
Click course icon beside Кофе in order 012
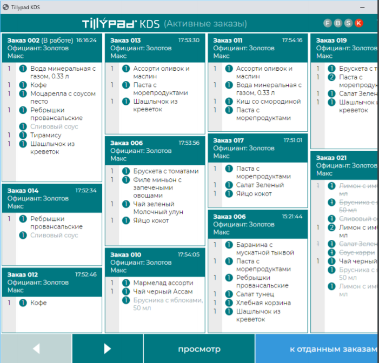click(x=23, y=303)
